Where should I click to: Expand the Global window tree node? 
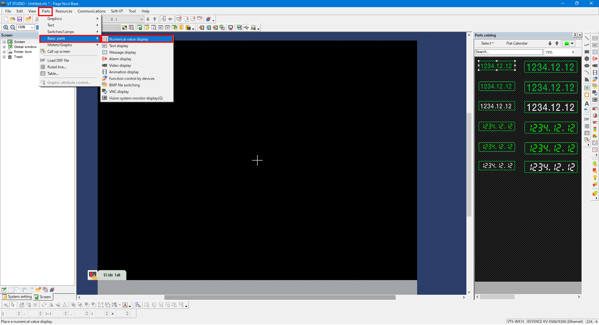4,47
